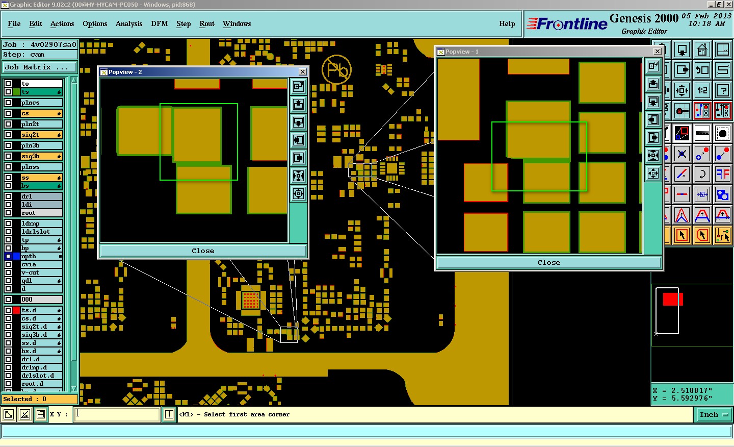Screen dimensions: 734x447
Task: Select the bs layer name
Action: (x=42, y=186)
